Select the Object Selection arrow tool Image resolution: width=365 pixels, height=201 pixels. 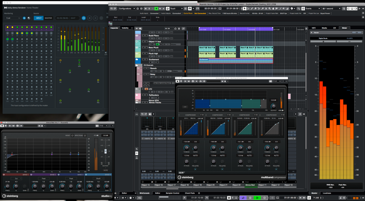point(244,8)
